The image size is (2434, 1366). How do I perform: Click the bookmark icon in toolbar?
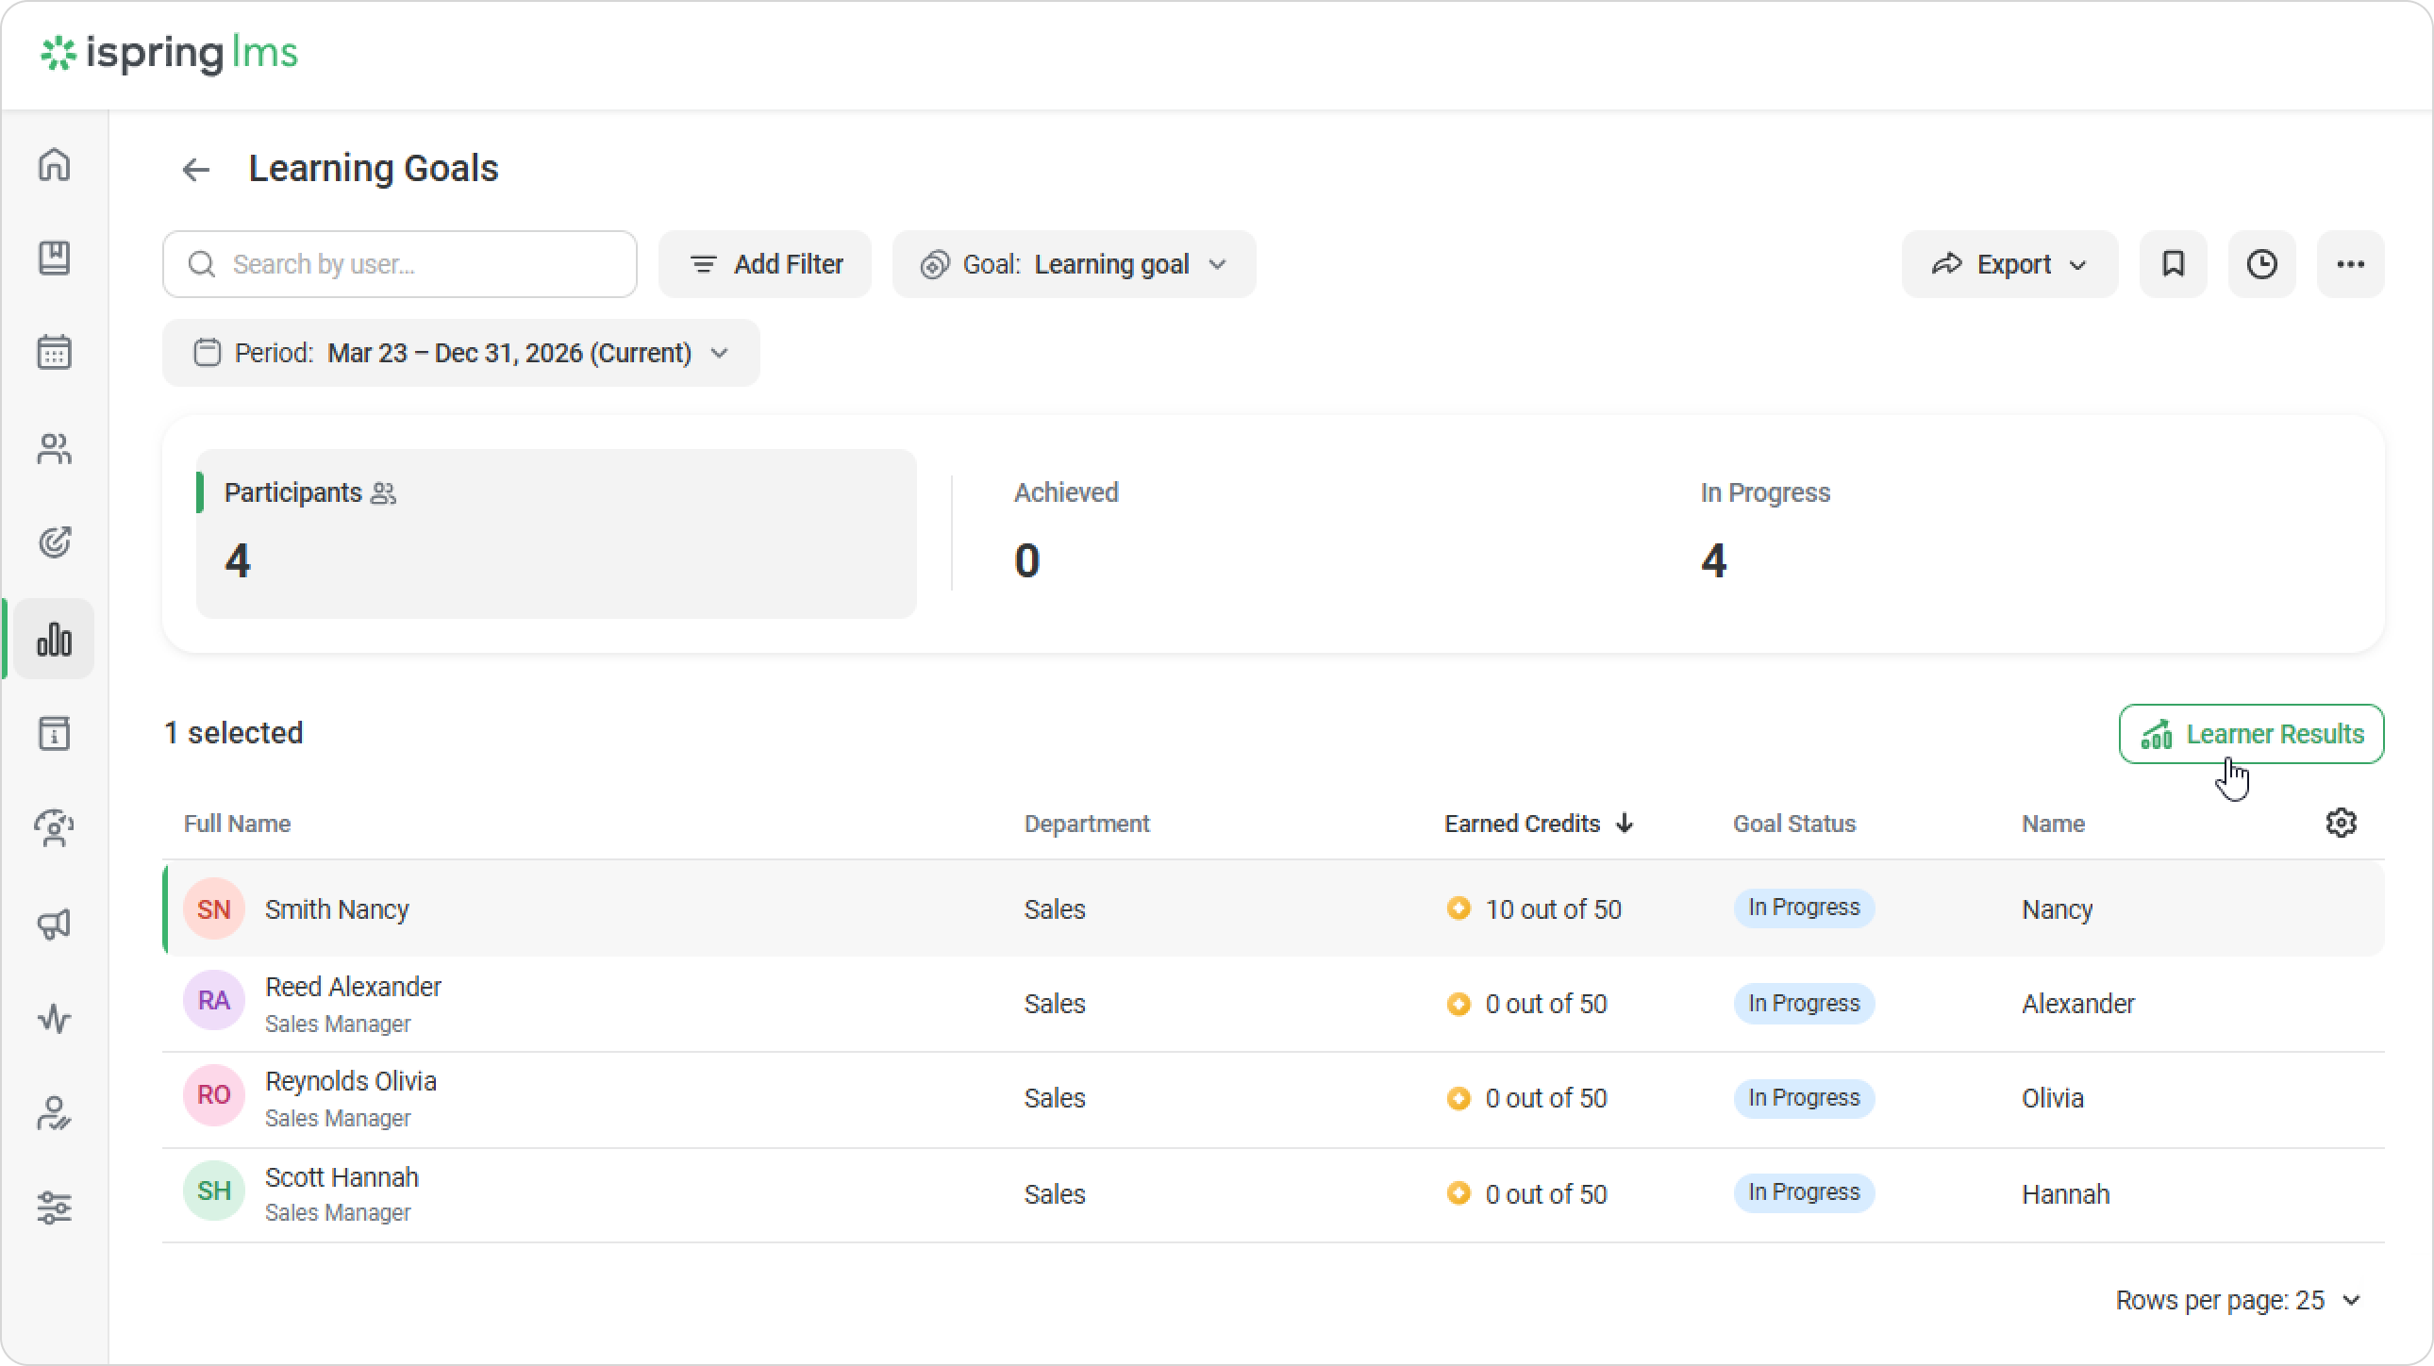coord(2174,264)
